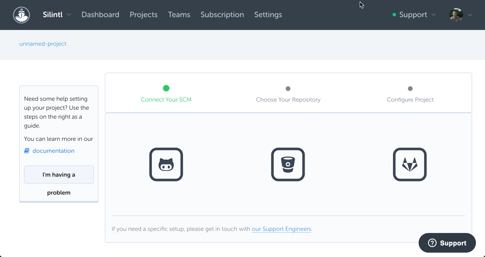Image resolution: width=485 pixels, height=257 pixels.
Task: Click the user profile avatar
Action: [x=456, y=15]
